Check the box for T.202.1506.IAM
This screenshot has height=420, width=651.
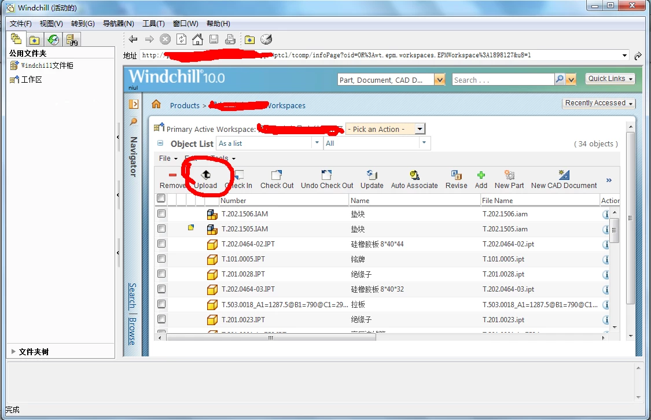[161, 213]
